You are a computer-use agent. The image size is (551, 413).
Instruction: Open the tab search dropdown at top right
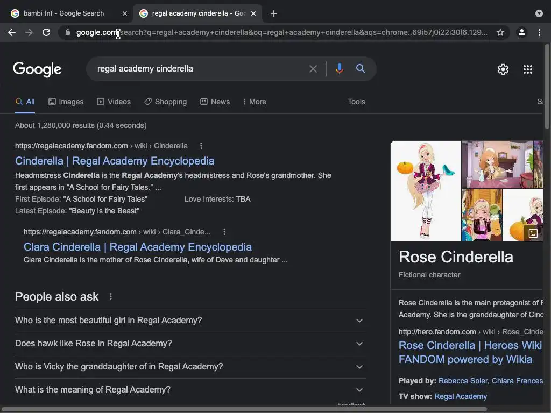[x=539, y=13]
